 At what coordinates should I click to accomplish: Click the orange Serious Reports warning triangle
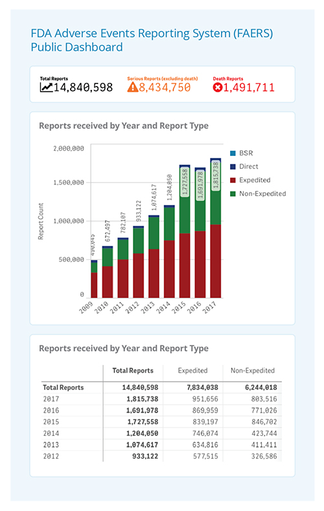pos(133,87)
